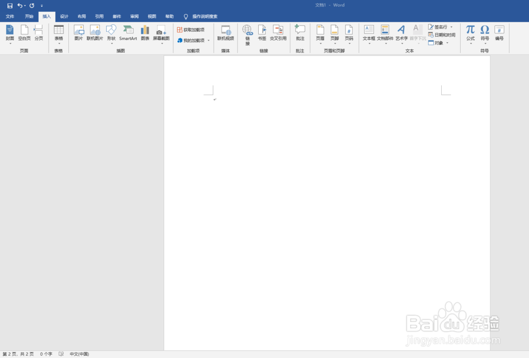This screenshot has height=358, width=529.
Task: Expand the 我的加载项 dropdown arrow
Action: [208, 41]
